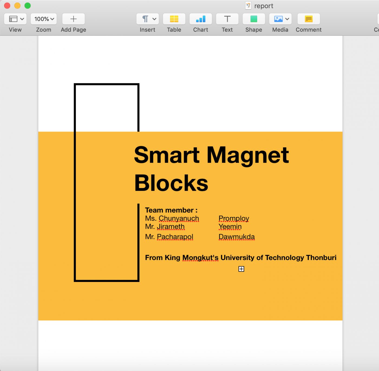This screenshot has width=379, height=371.
Task: Open the Media picker icon
Action: [x=278, y=19]
